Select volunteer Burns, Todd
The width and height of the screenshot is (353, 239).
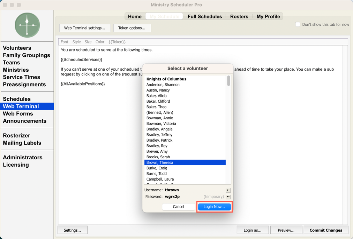[185, 174]
